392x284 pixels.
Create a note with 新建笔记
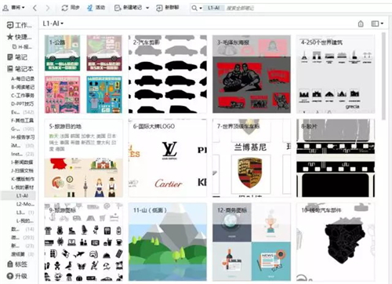[129, 8]
